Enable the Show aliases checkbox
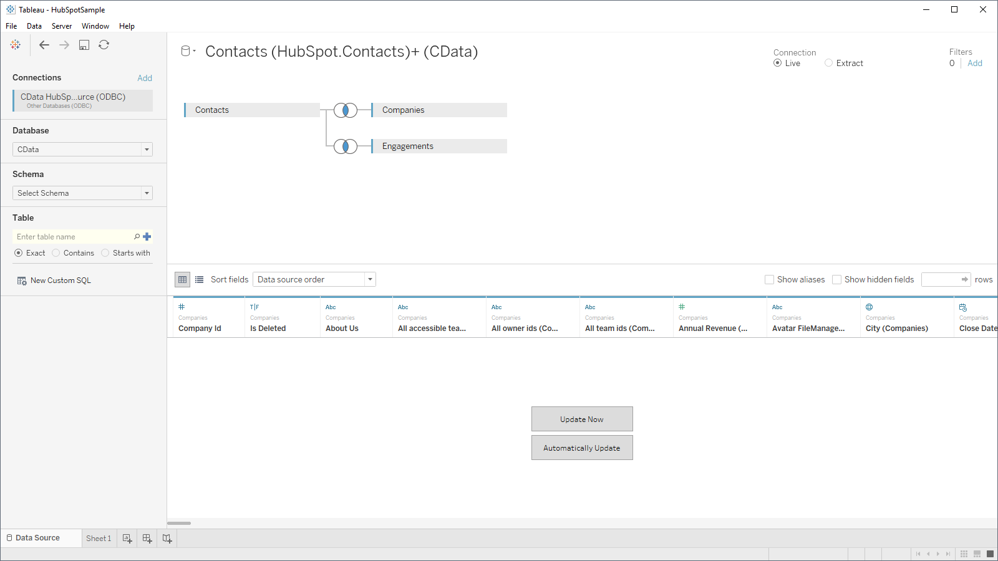Screen dimensions: 998x561 tap(770, 279)
